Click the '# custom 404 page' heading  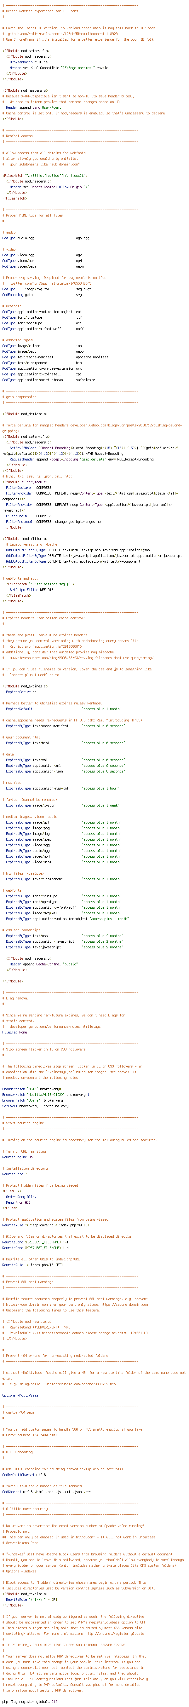[18, 1412]
